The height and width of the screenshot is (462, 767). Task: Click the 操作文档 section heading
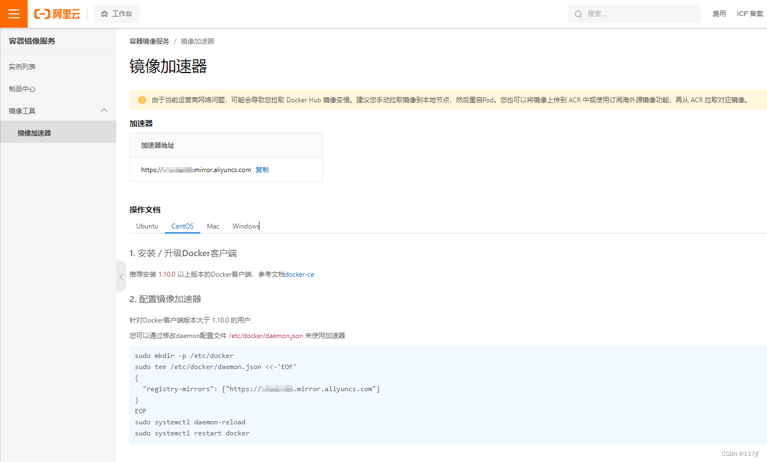(x=145, y=210)
